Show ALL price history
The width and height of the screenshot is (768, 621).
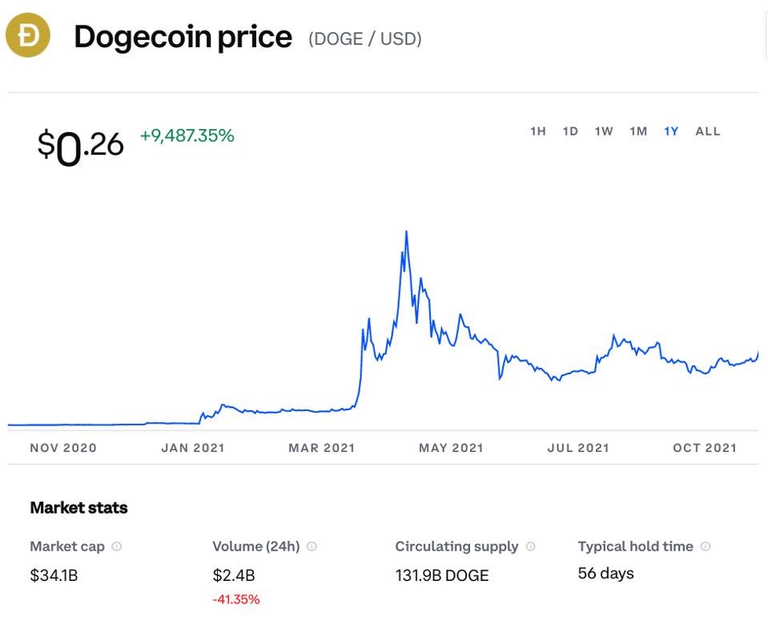708,131
